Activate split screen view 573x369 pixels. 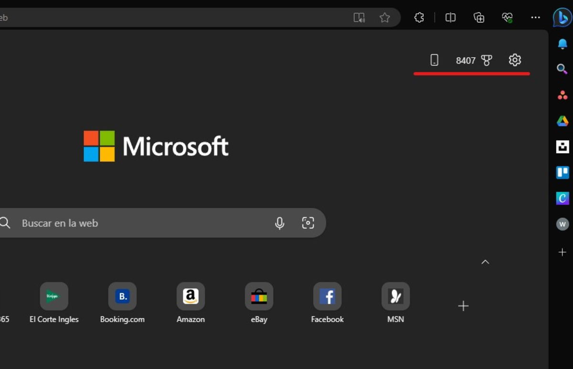450,18
